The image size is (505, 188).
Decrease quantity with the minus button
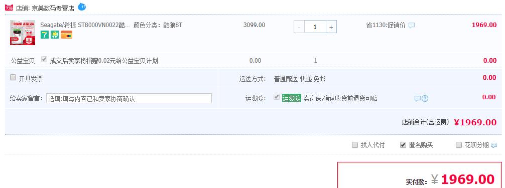(x=299, y=27)
